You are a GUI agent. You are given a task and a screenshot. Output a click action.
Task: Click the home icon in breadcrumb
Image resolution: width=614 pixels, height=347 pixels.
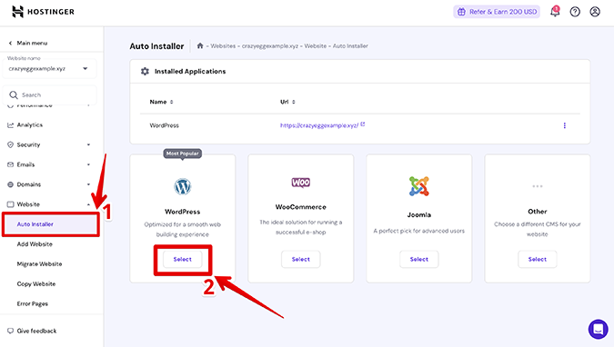tap(200, 45)
